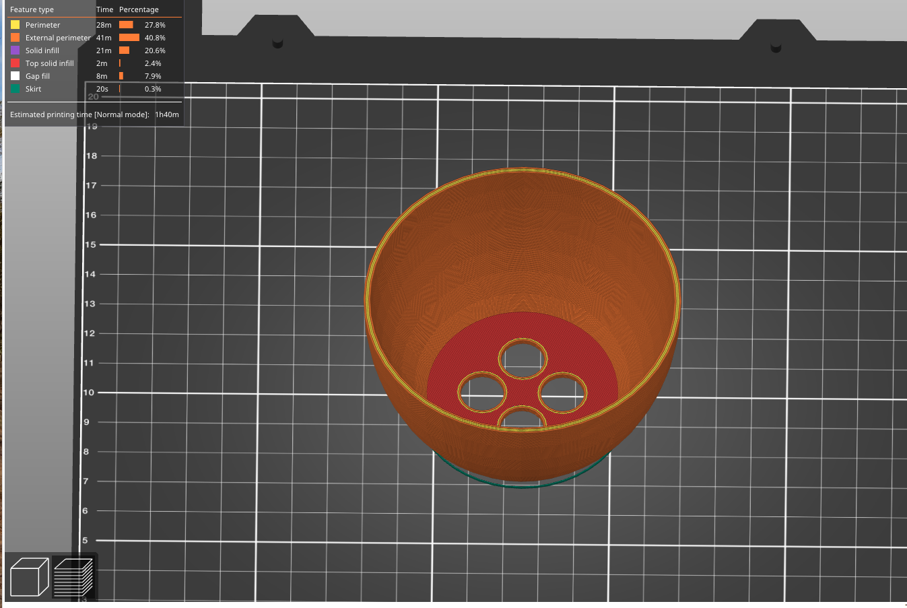907x608 pixels.
Task: Click the Estimated printing time label
Action: coord(79,114)
